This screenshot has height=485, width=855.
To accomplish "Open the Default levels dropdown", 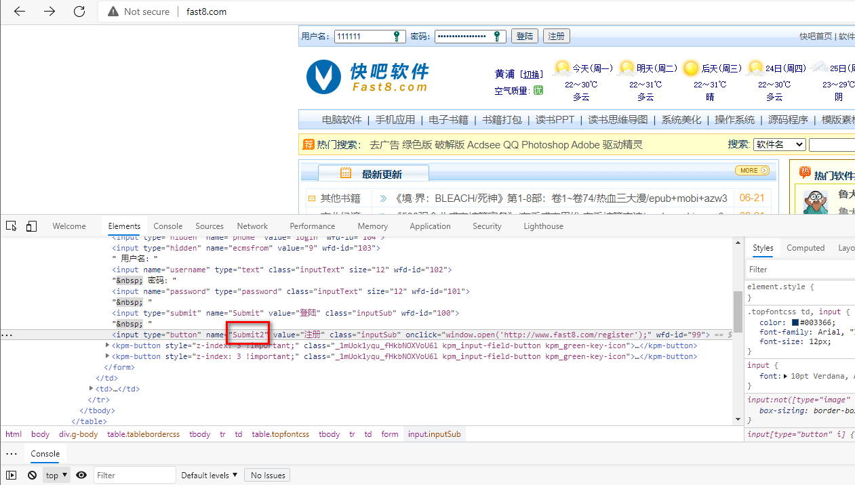I will 210,476.
